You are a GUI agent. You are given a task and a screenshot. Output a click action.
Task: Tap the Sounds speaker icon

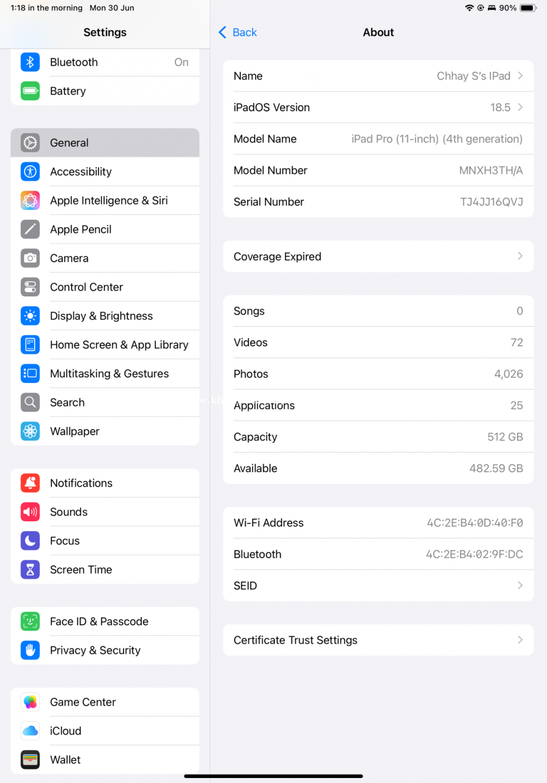pos(30,512)
